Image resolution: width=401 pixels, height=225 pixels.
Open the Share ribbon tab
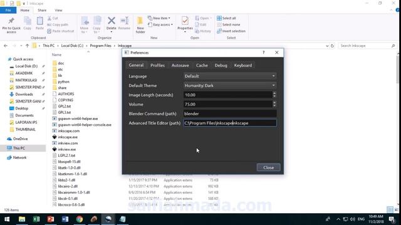tap(42, 10)
